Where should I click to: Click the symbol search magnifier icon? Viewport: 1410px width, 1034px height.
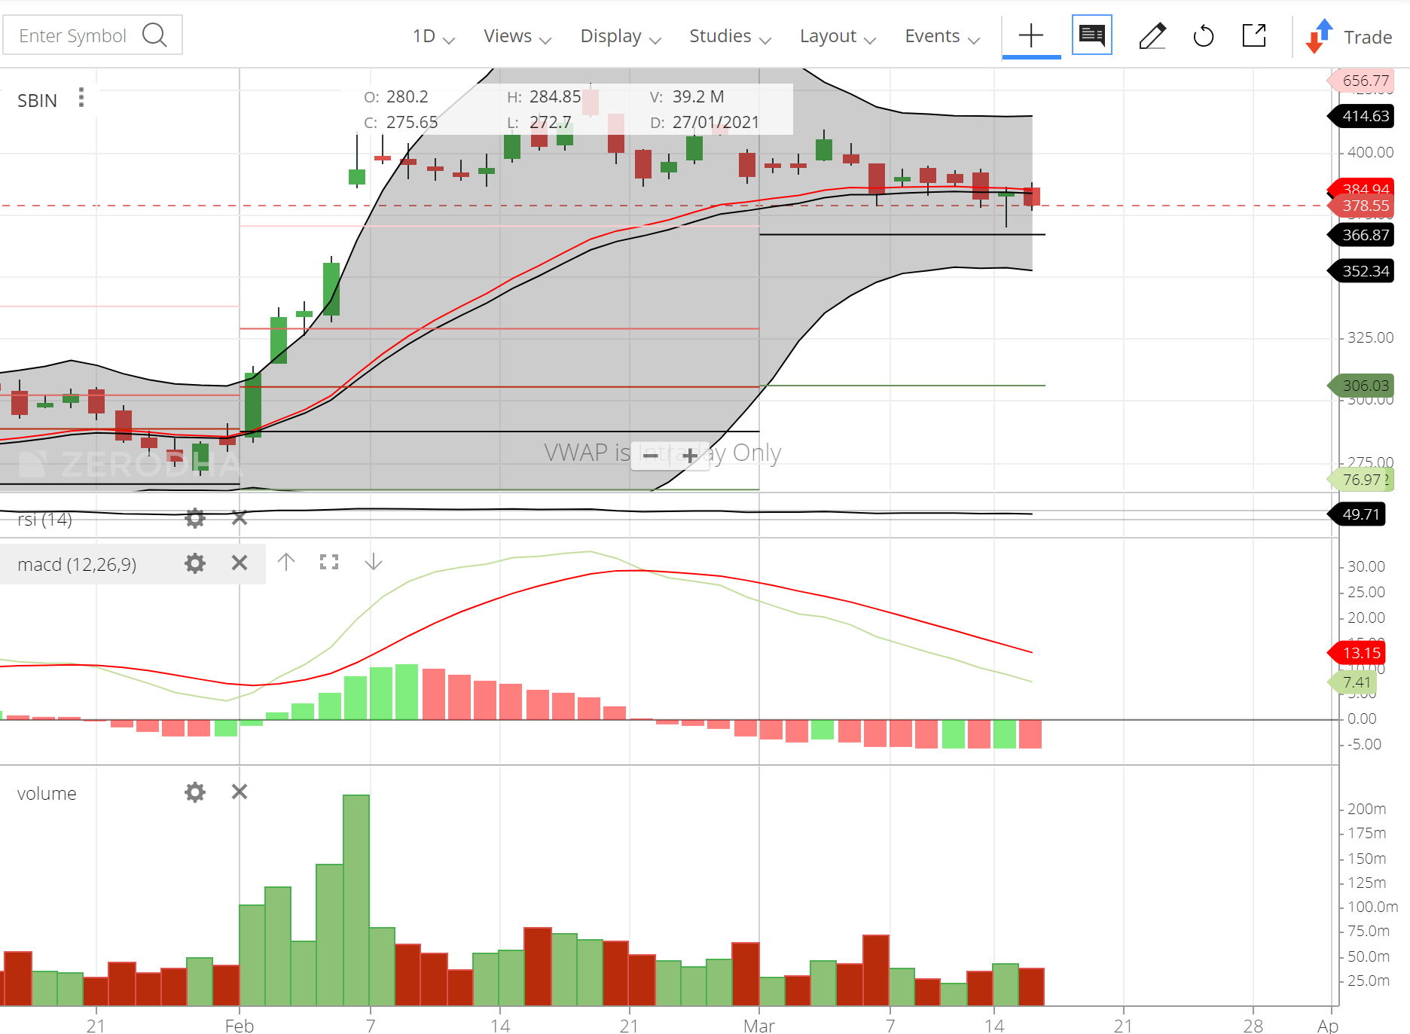tap(154, 35)
